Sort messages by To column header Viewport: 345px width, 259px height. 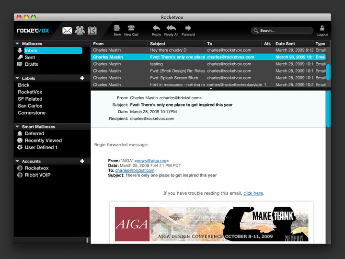(x=233, y=44)
